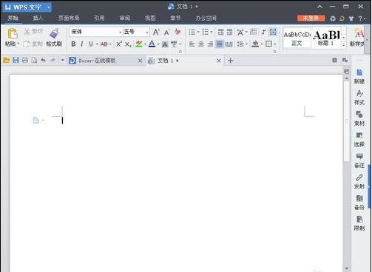
Task: Open the WPS 文字 application menu
Action: 27,7
